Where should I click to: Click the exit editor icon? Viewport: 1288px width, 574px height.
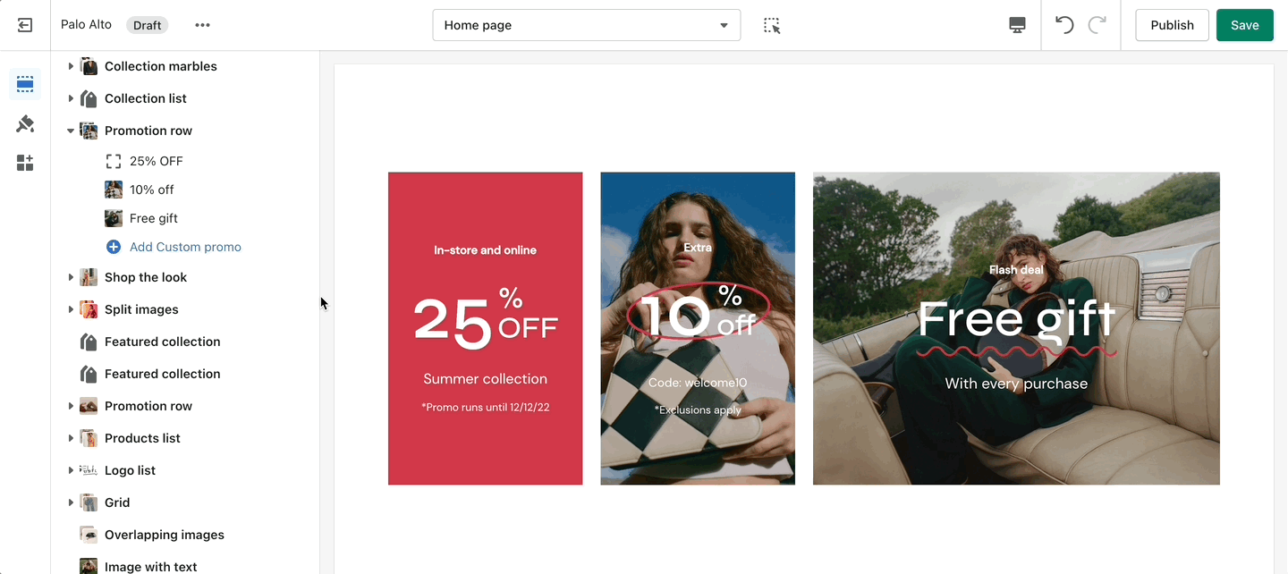25,25
